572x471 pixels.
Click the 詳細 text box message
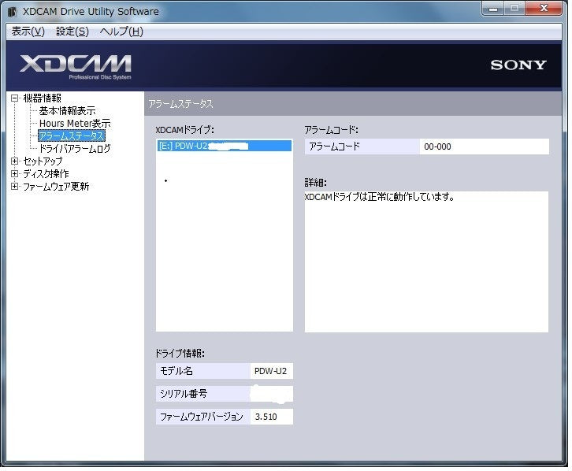[x=380, y=197]
